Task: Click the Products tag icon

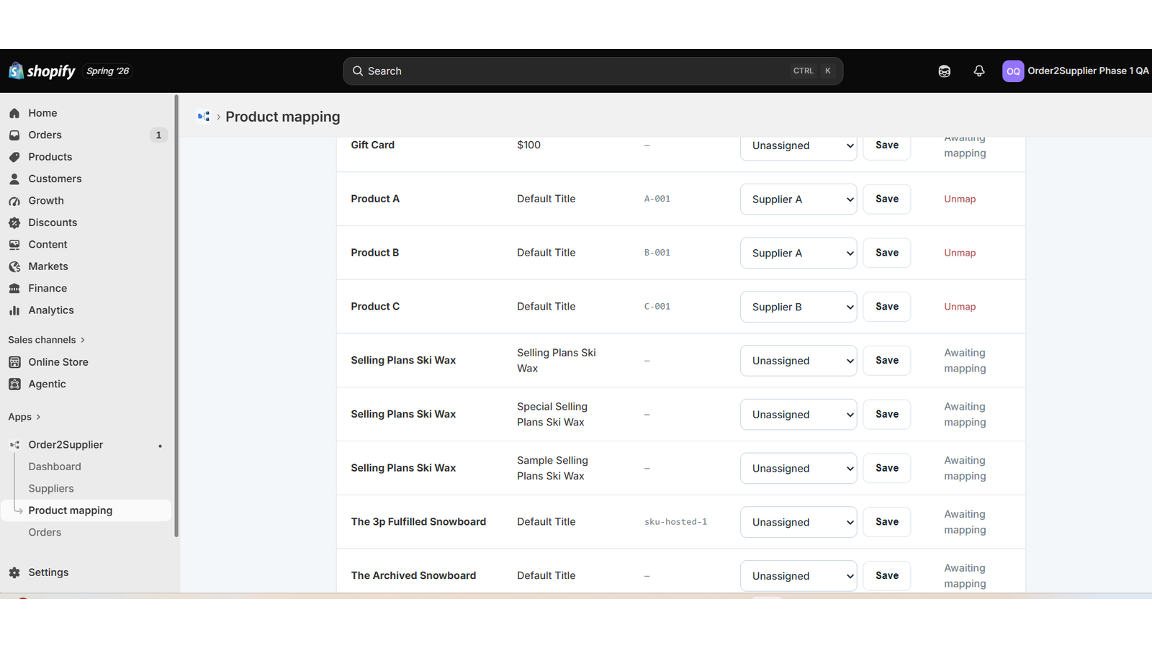Action: [x=14, y=157]
